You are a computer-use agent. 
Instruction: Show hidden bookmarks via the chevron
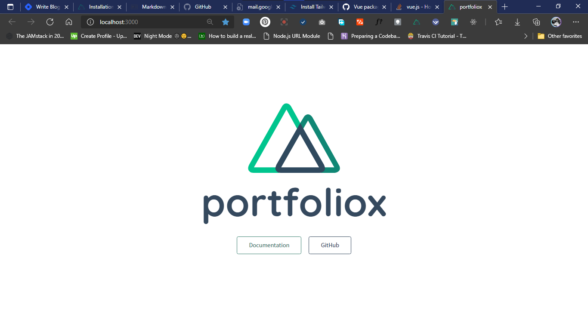pyautogui.click(x=526, y=36)
